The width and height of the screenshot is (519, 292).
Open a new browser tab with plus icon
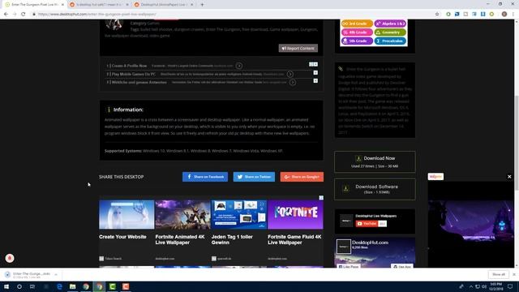pyautogui.click(x=202, y=5)
